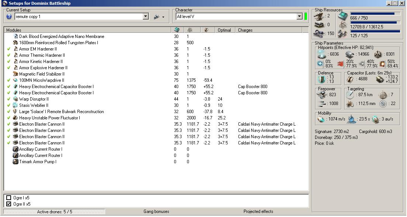Click the first Ancillary Current Router I icon

(x=15, y=149)
